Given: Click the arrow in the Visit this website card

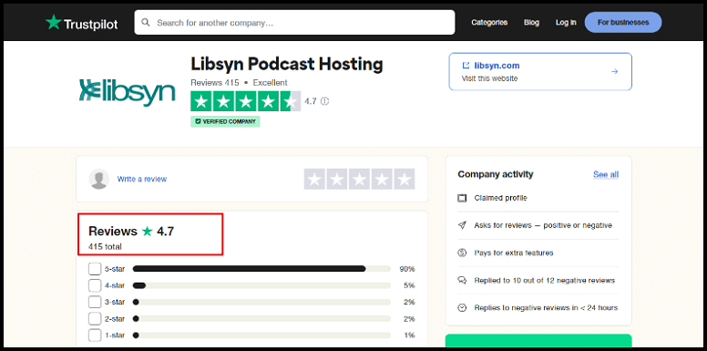Looking at the screenshot, I should pos(614,71).
